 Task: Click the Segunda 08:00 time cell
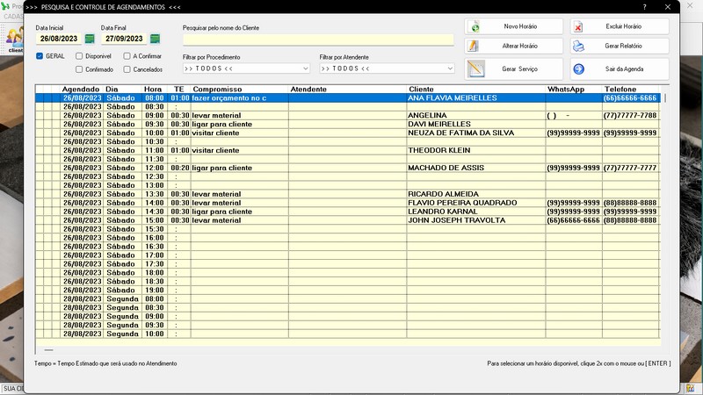(155, 298)
